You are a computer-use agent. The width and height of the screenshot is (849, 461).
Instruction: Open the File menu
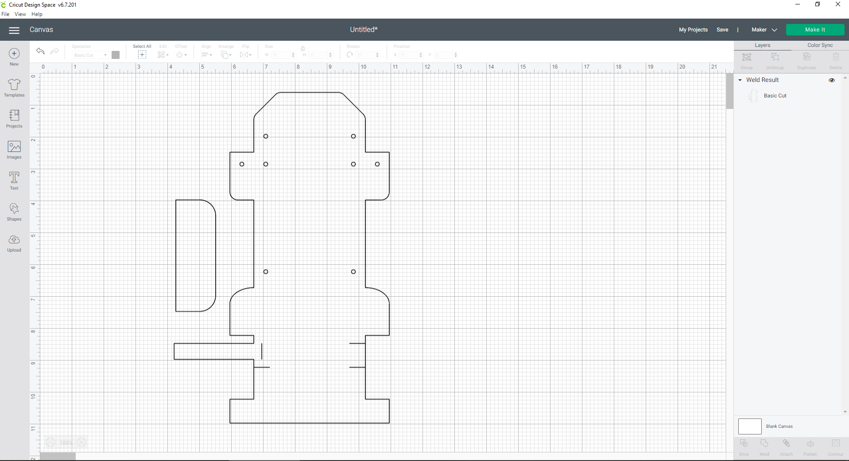pyautogui.click(x=5, y=14)
